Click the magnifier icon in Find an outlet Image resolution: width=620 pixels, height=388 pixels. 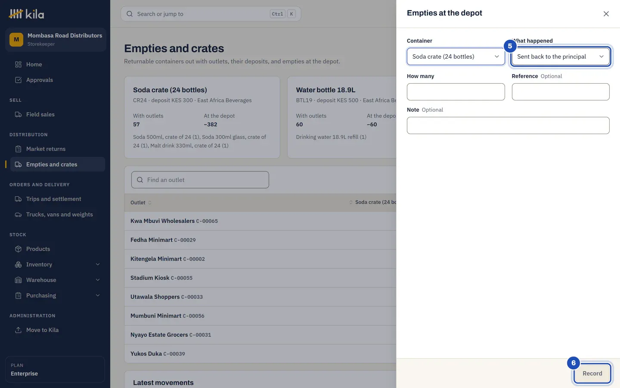pyautogui.click(x=140, y=180)
